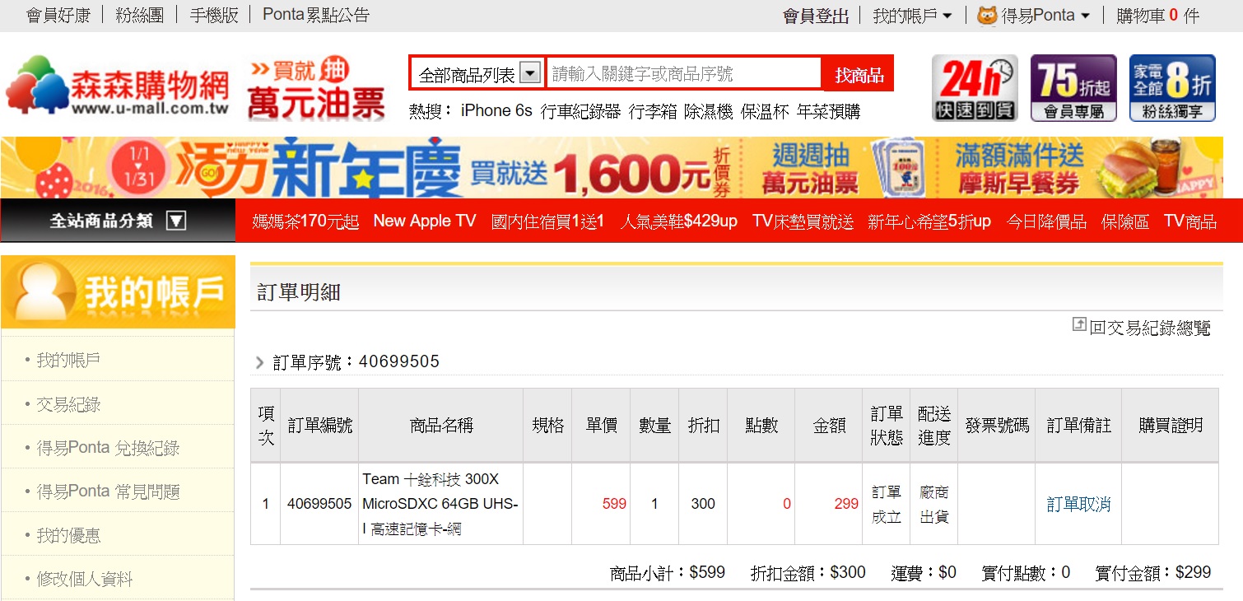Screen dimensions: 1243x601
Task: Select 交易紀錄 in sidebar
Action: (68, 404)
